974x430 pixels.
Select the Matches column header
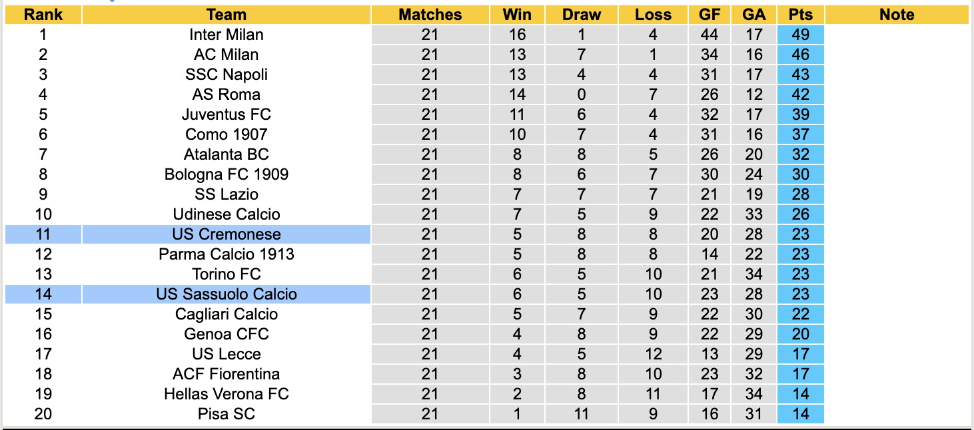pos(430,15)
